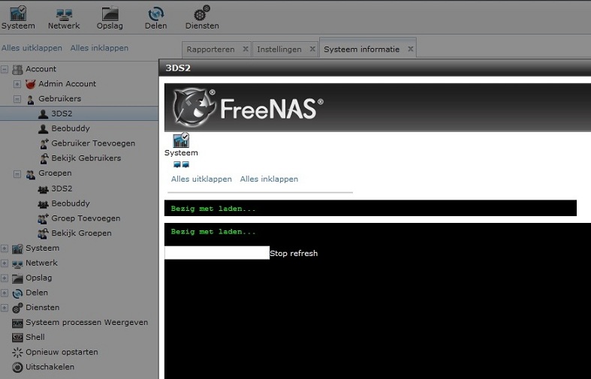Collapse the Groepen tree node
The image size is (591, 379).
(x=17, y=173)
